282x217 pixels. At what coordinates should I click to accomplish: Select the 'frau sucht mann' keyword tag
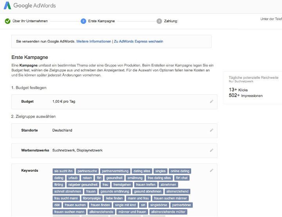[x=66, y=198]
